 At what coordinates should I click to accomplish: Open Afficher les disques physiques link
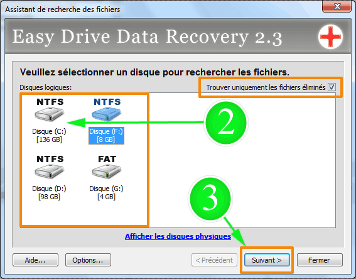tap(178, 236)
